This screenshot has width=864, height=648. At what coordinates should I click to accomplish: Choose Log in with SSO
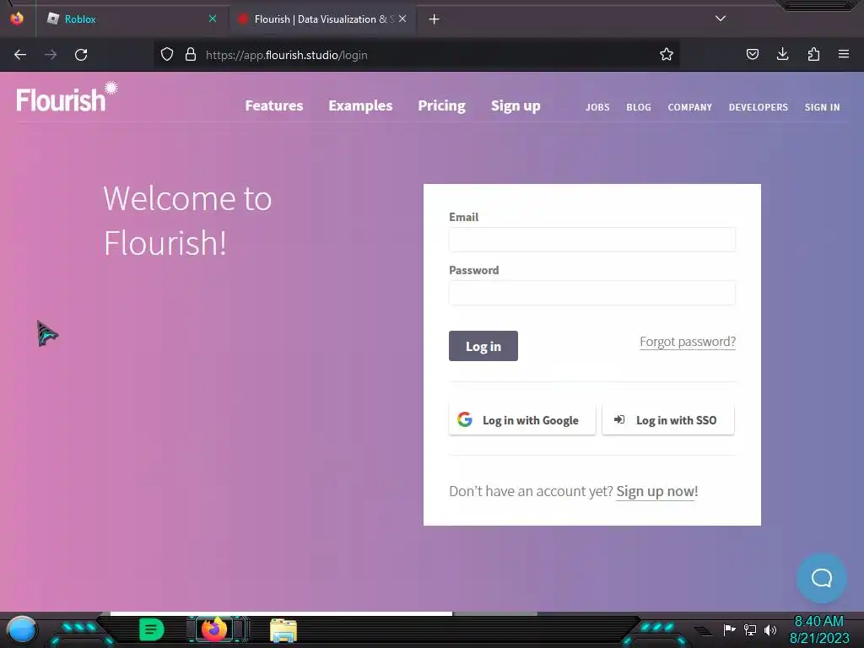click(668, 420)
